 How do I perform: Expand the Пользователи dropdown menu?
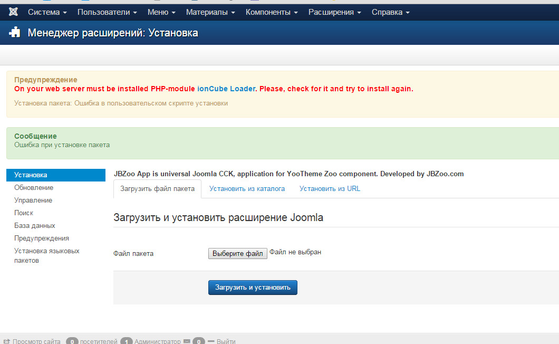click(107, 12)
